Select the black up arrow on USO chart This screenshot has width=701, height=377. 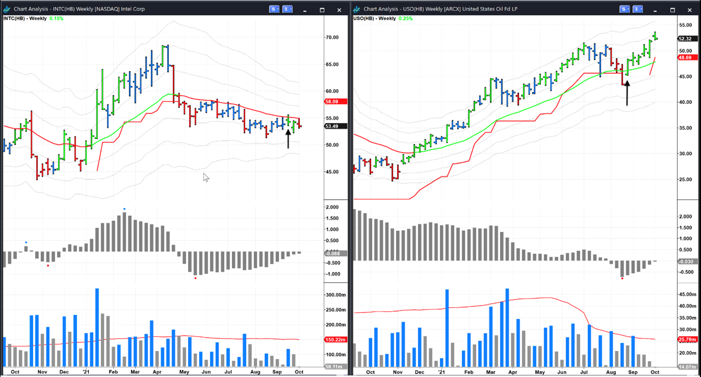[x=627, y=92]
